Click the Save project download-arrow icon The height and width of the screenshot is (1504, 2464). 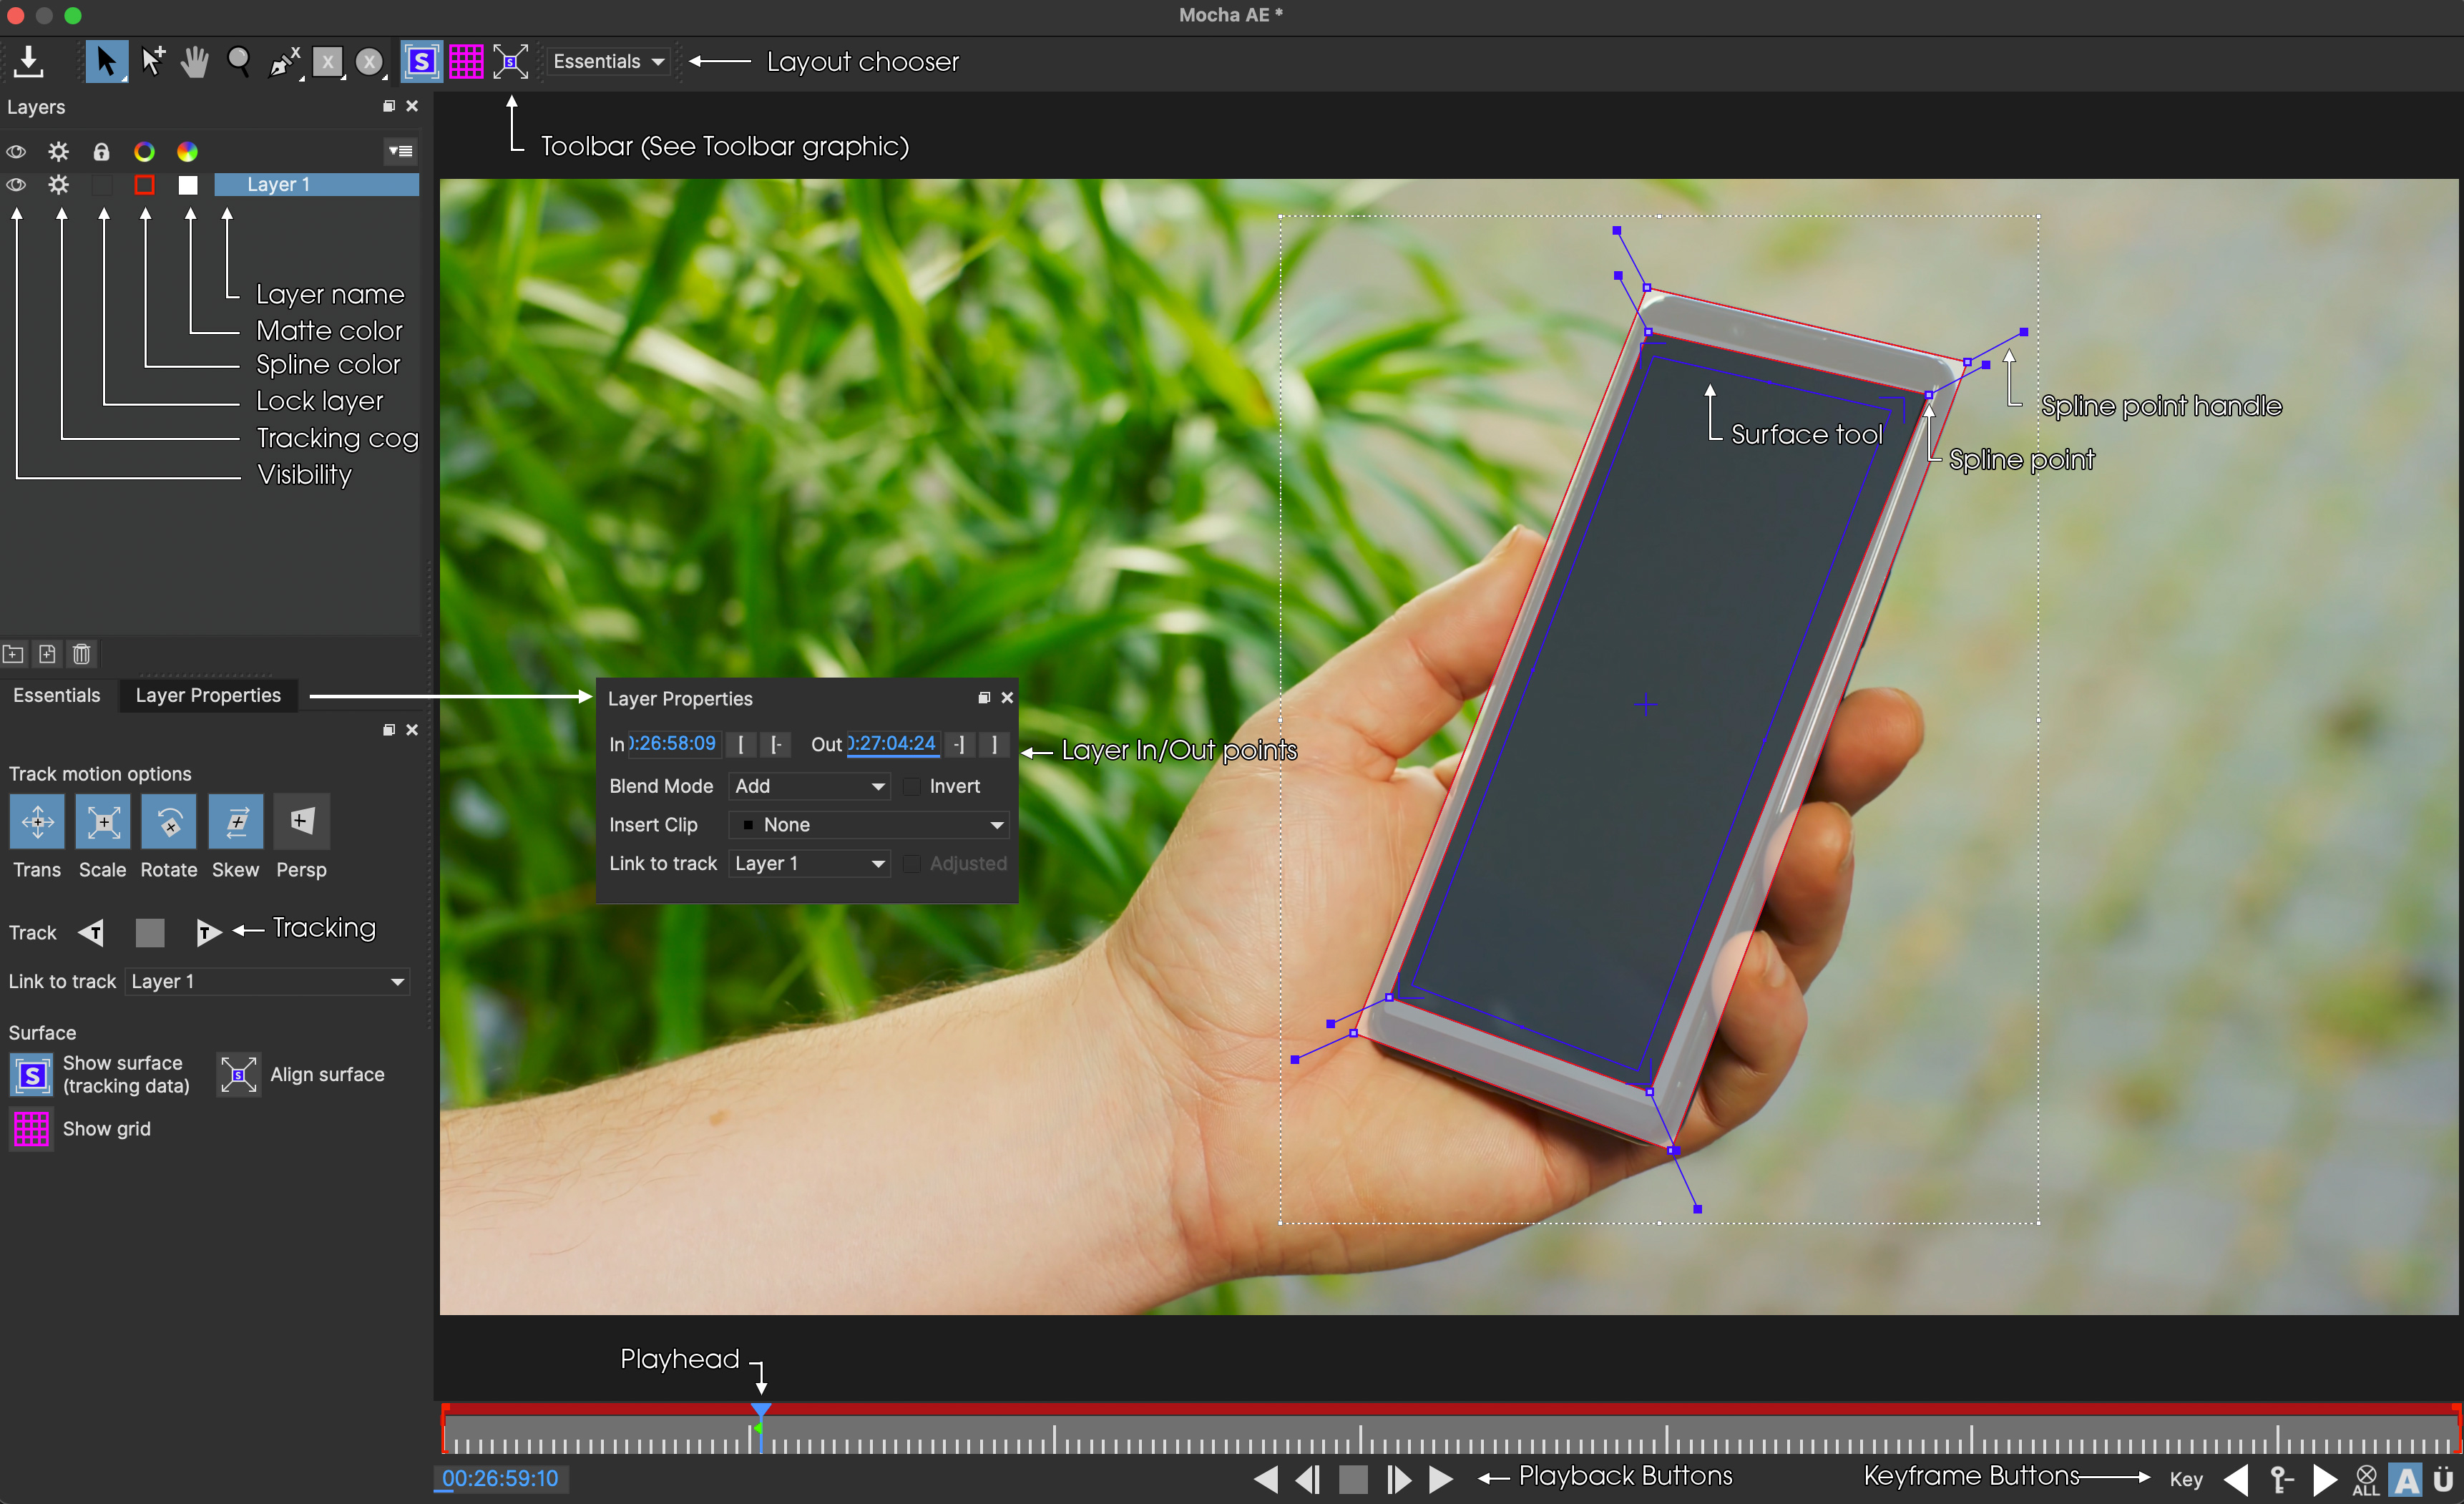point(29,61)
